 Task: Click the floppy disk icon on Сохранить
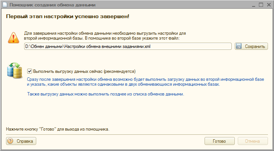239,46
